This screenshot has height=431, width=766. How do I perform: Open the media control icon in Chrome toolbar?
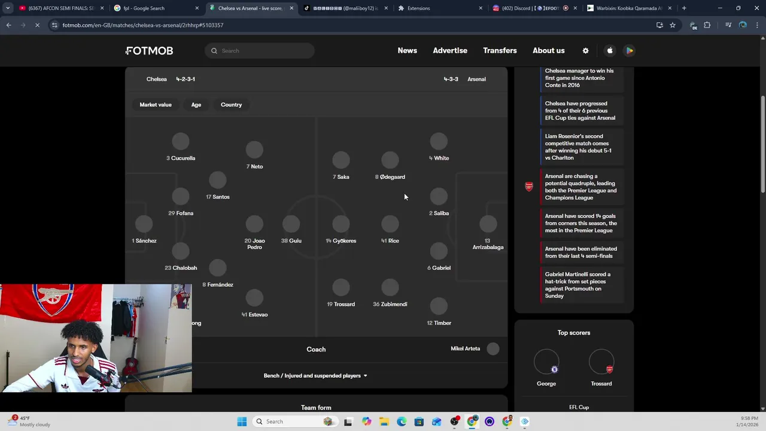[728, 25]
